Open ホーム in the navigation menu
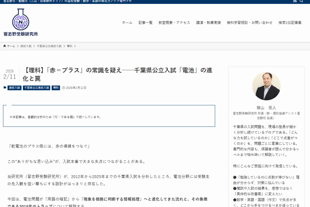The width and height of the screenshot is (310, 207). (127, 23)
